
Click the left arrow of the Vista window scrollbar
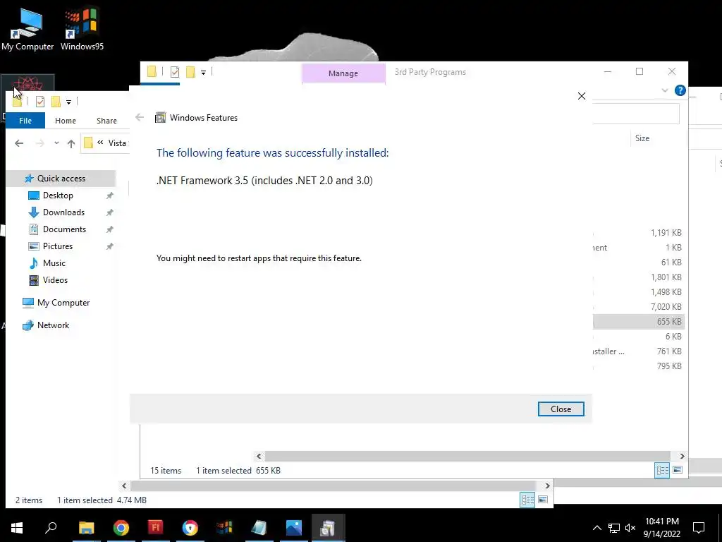pos(124,486)
